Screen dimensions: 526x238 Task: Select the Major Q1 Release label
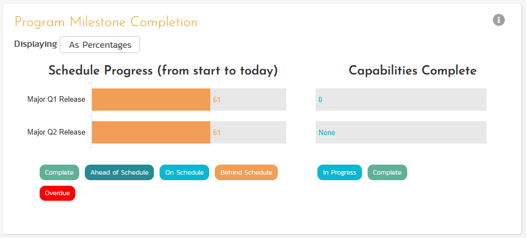pyautogui.click(x=56, y=100)
